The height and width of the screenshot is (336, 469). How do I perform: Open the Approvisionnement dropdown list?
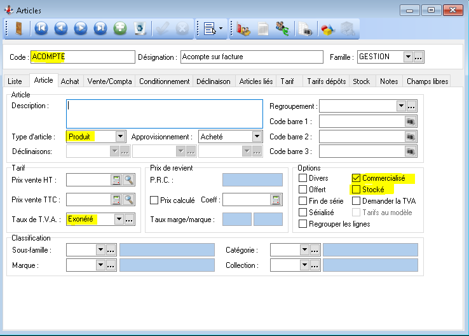tap(256, 136)
